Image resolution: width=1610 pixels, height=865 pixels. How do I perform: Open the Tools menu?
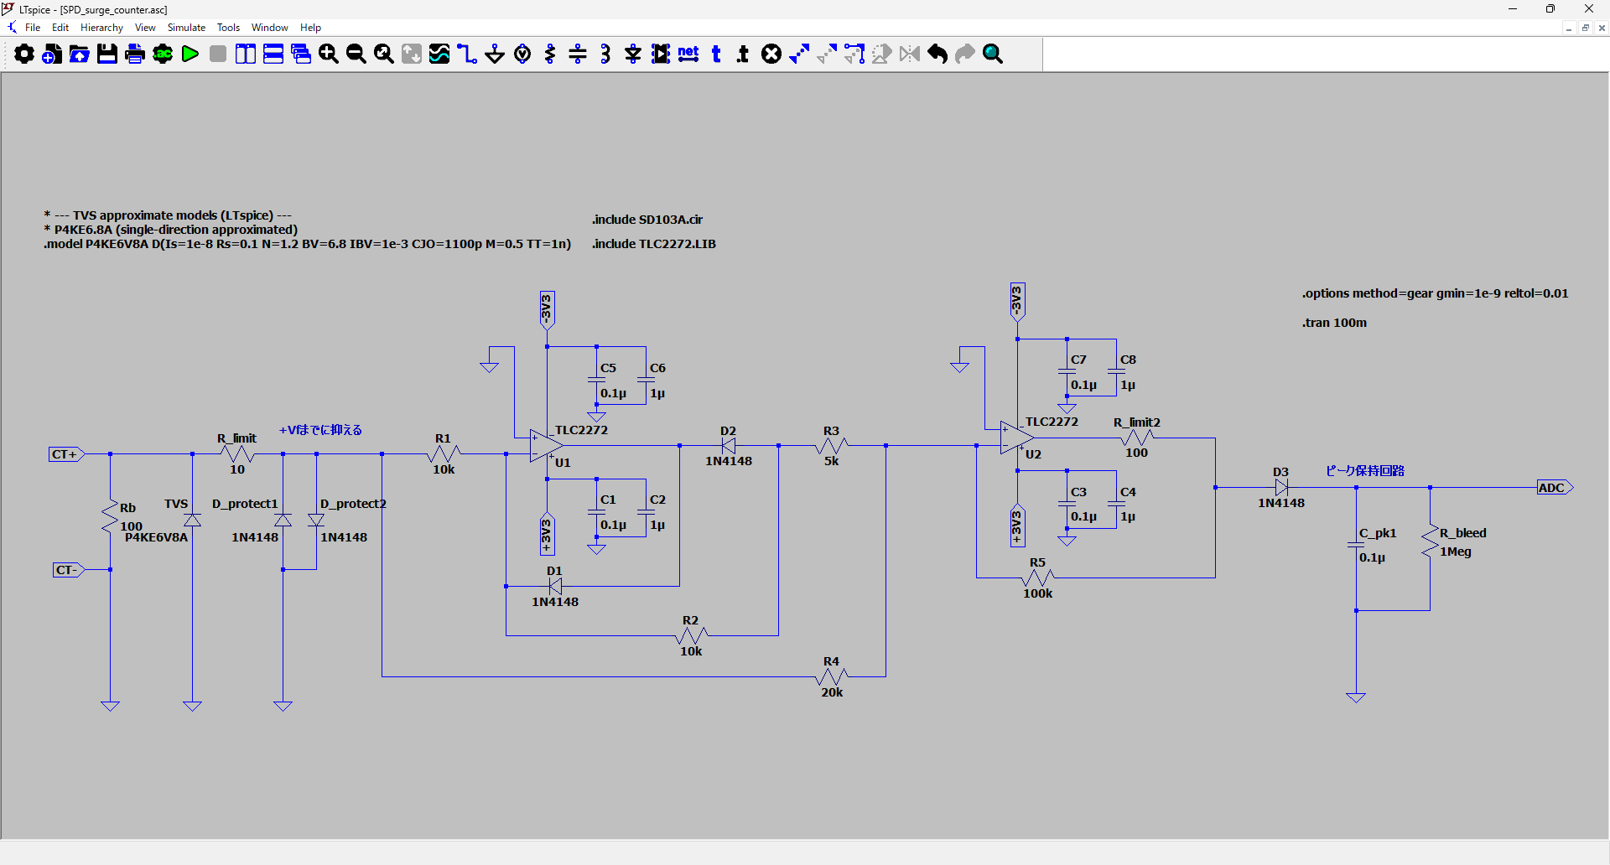click(228, 28)
